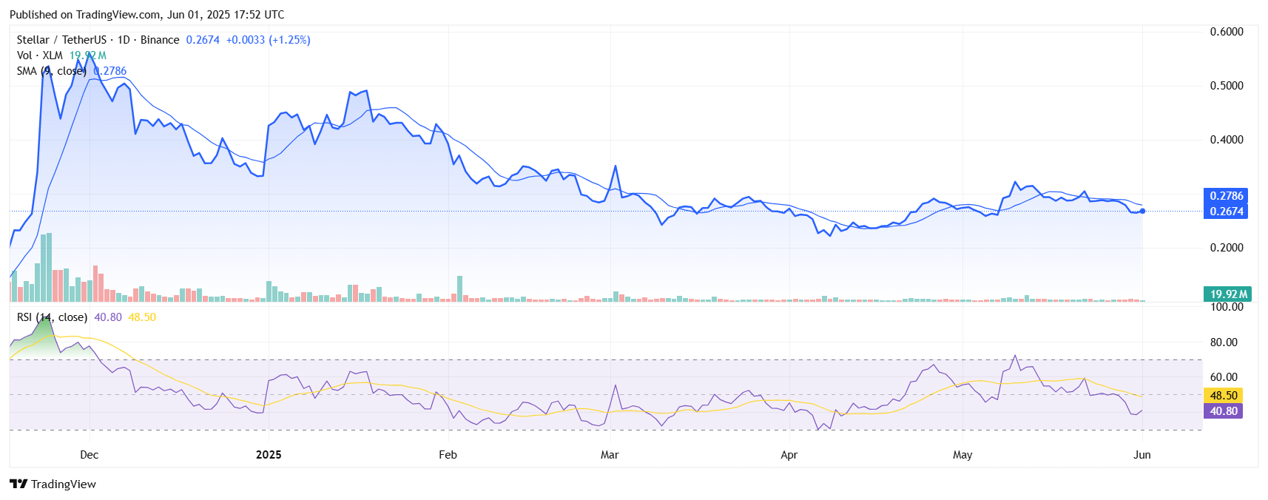
Task: Click the blue 0.2674 last price tag
Action: point(1226,212)
